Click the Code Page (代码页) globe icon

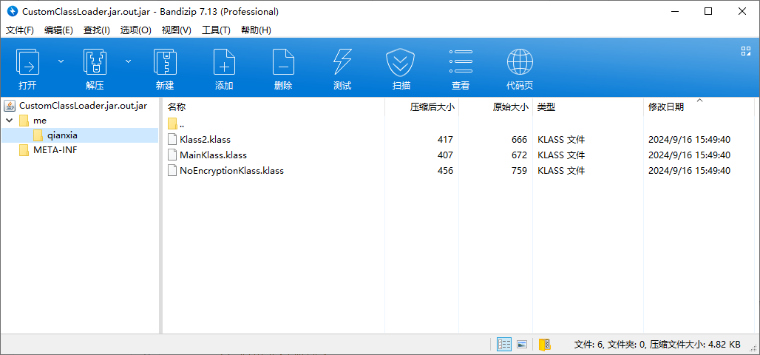520,63
